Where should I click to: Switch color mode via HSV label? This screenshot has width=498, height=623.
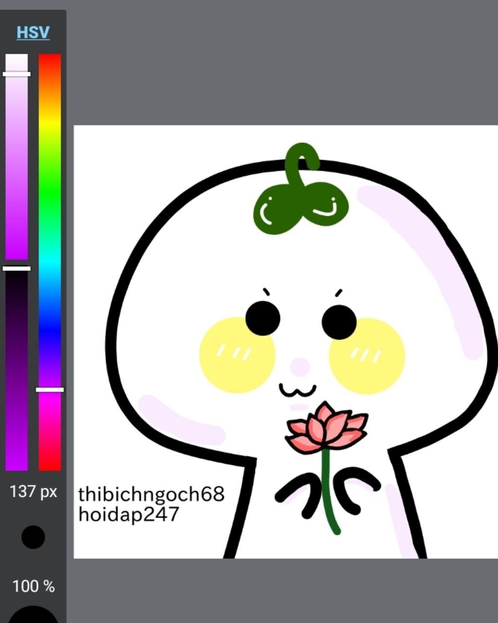click(x=33, y=33)
